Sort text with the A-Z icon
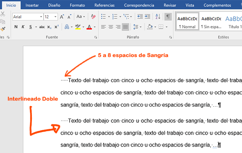The width and height of the screenshot is (242, 153). pos(158,16)
